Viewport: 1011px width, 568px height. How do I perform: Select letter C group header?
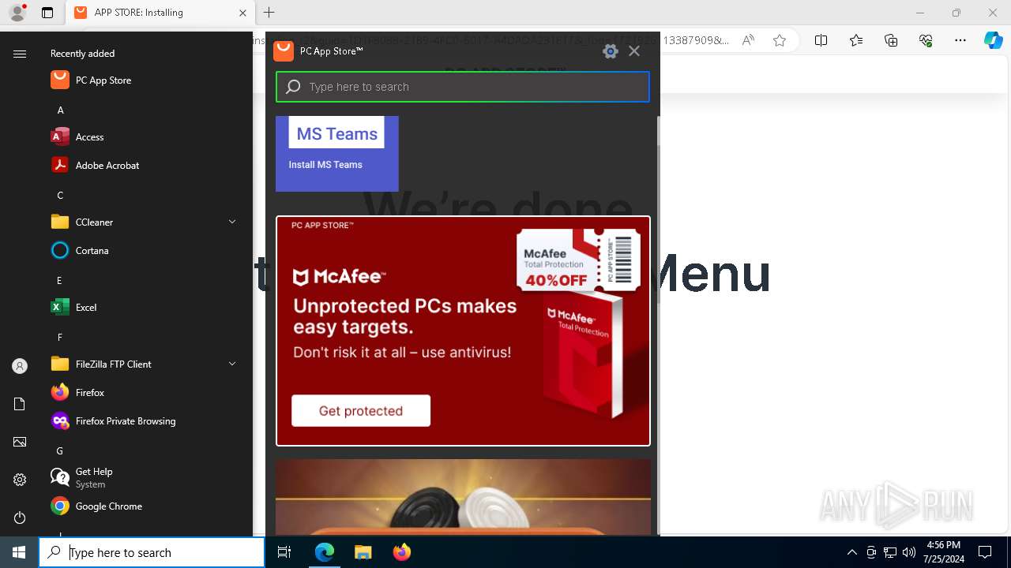60,195
